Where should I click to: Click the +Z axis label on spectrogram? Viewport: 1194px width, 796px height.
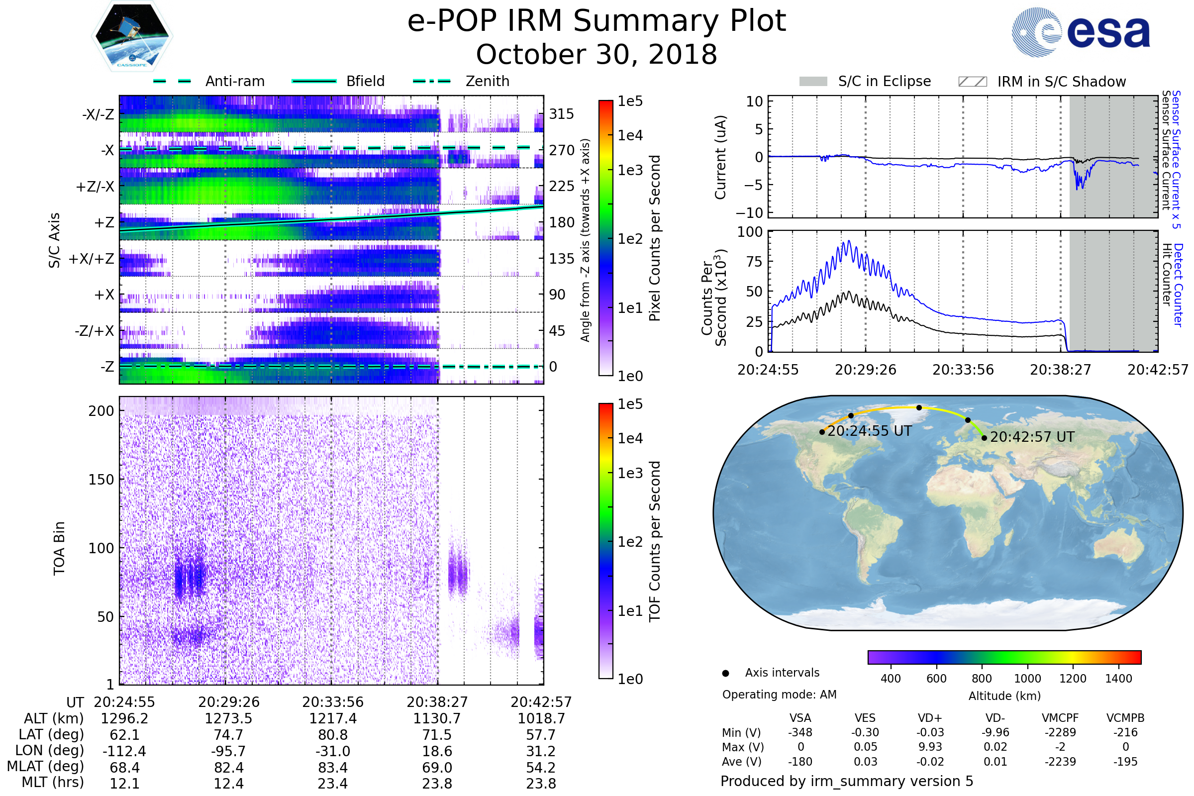tap(104, 222)
